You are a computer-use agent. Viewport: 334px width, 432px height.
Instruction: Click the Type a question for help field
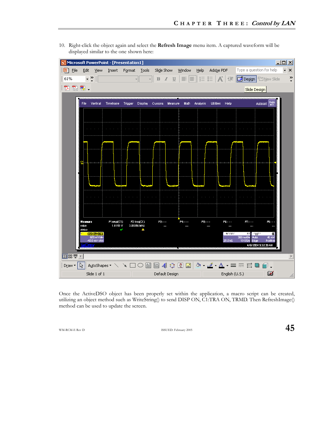point(259,70)
